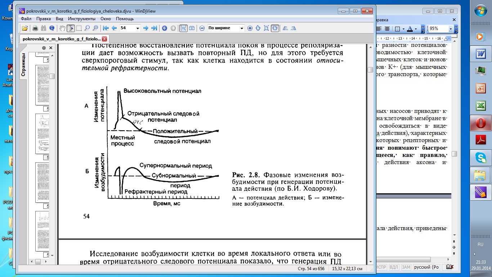Viewport: 492px width, 277px height.
Task: Open Excel from the taskbar
Action: click(x=480, y=106)
